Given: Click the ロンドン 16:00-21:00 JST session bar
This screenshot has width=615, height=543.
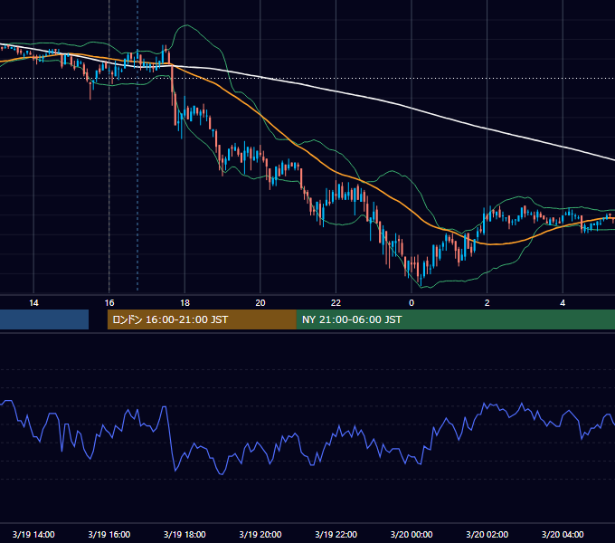Looking at the screenshot, I should click(x=202, y=319).
